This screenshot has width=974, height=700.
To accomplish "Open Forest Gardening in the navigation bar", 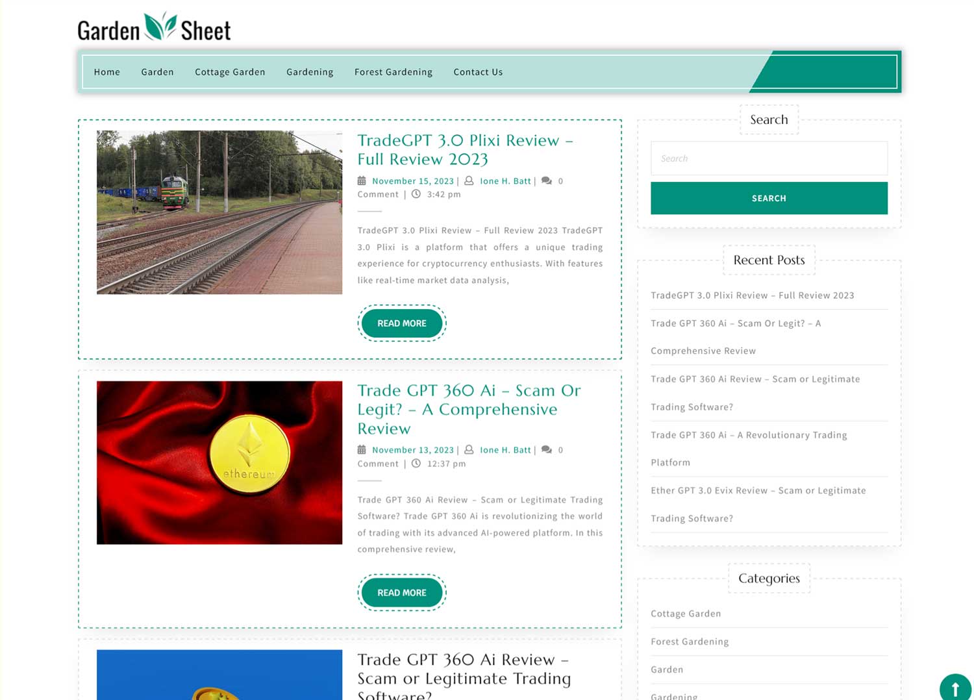I will pyautogui.click(x=393, y=72).
